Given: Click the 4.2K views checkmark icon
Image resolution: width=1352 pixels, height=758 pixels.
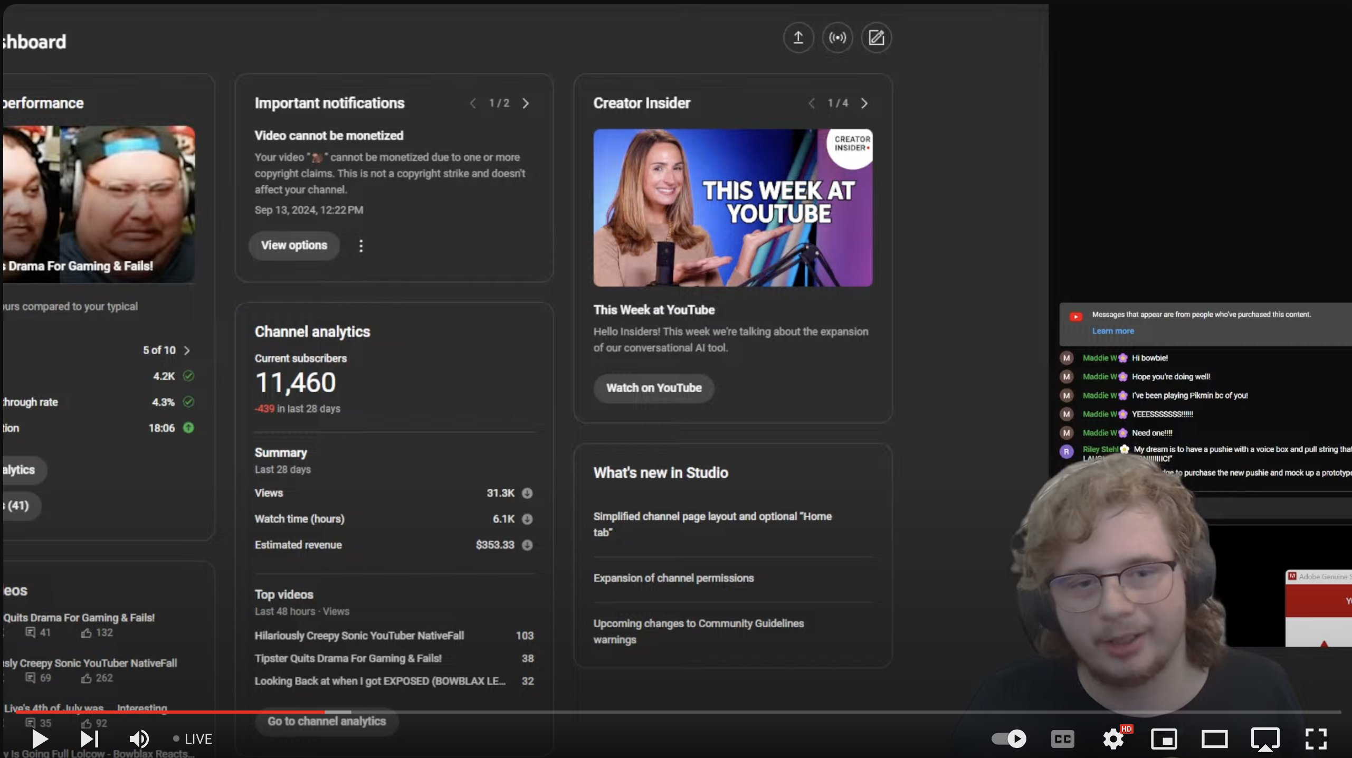Looking at the screenshot, I should pyautogui.click(x=188, y=376).
